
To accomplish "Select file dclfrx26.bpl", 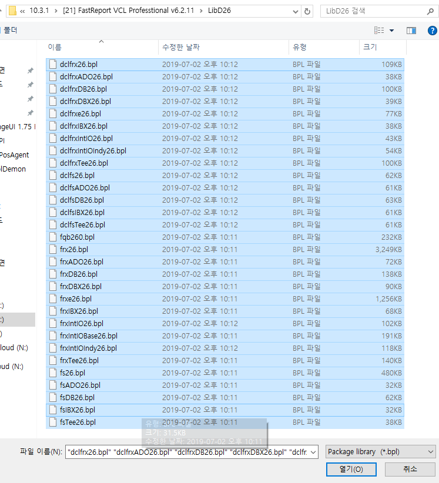I will point(225,65).
